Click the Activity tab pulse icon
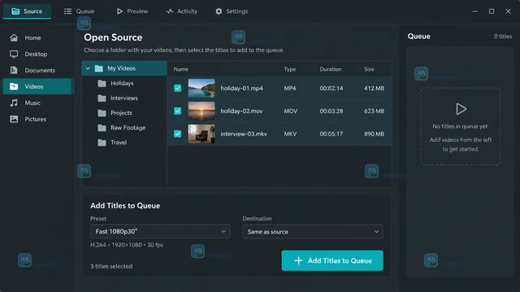This screenshot has width=520, height=292. click(170, 11)
